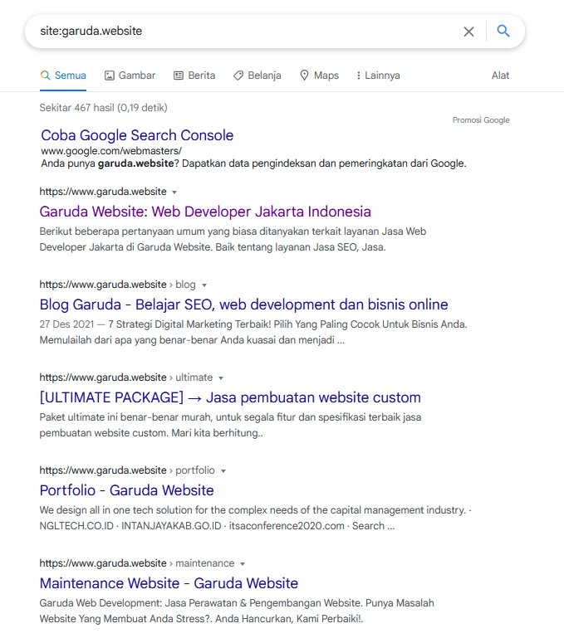Click the Belanja price tag icon
Image resolution: width=564 pixels, height=638 pixels.
tap(238, 75)
